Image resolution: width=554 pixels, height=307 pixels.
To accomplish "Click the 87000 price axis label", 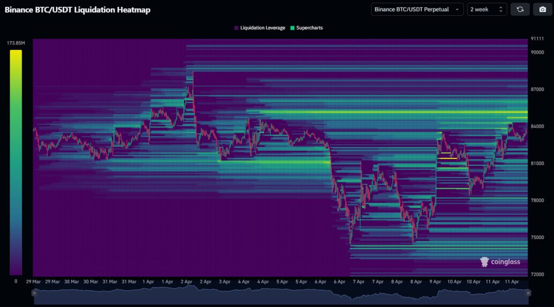I will (537, 89).
